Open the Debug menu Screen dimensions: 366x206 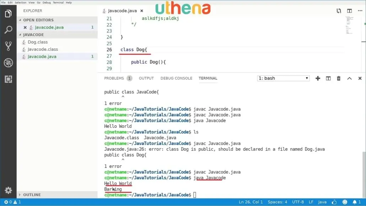coord(47,2)
